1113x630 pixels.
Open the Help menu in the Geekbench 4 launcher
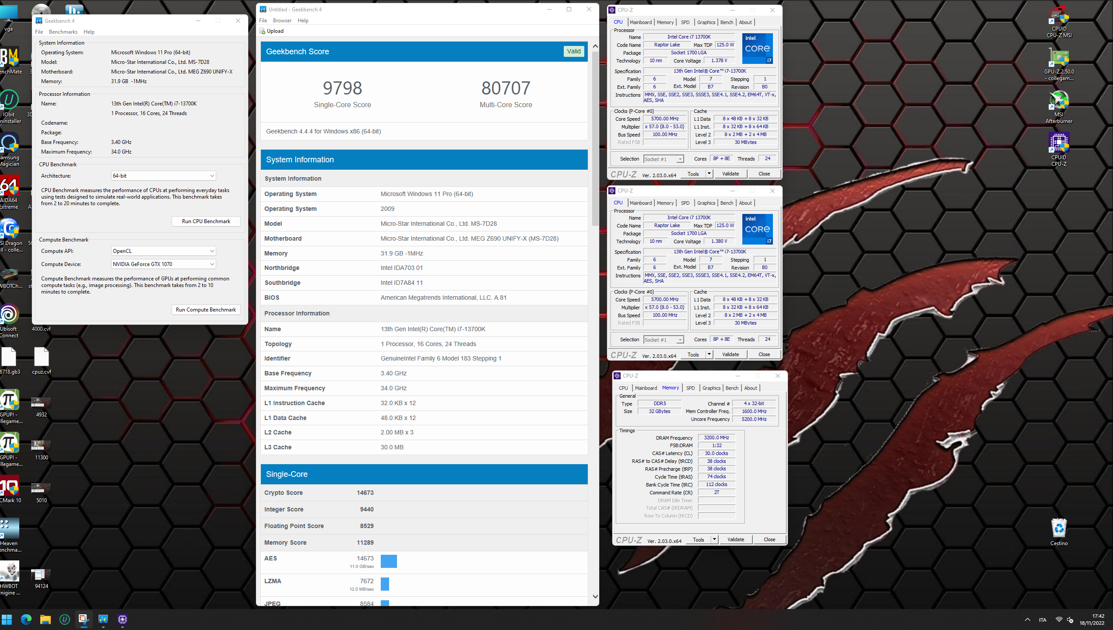coord(89,32)
